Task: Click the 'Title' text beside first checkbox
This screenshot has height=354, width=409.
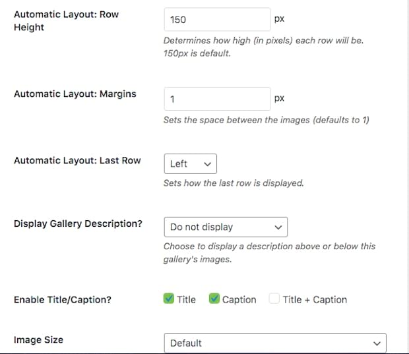Action: pyautogui.click(x=186, y=299)
